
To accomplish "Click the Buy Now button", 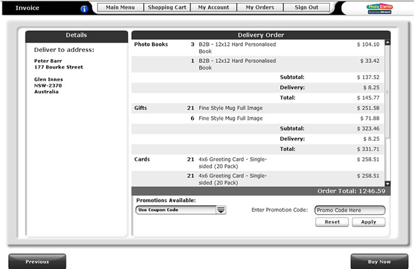I will coord(379,261).
